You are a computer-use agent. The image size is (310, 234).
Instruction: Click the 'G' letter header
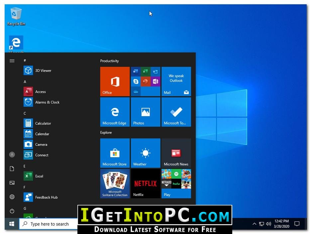pos(25,209)
